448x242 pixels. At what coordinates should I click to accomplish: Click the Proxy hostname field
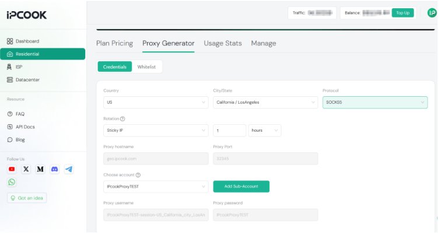point(156,159)
